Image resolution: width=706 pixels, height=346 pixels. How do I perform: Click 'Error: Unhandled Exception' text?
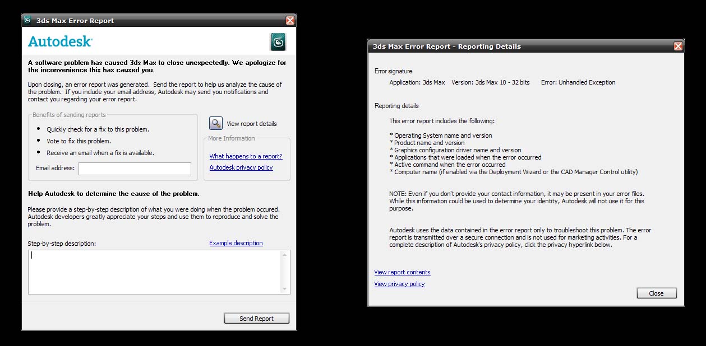(578, 82)
